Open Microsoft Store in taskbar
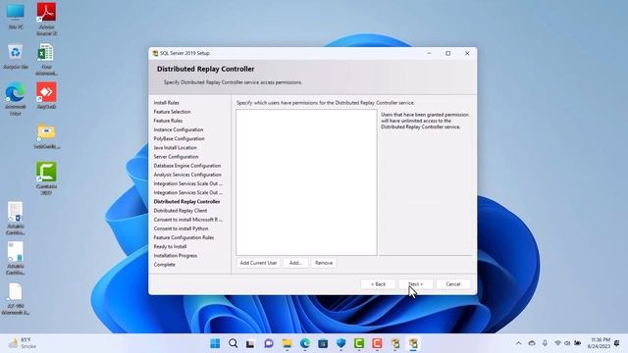Viewport: 628px width, 353px height. point(323,343)
